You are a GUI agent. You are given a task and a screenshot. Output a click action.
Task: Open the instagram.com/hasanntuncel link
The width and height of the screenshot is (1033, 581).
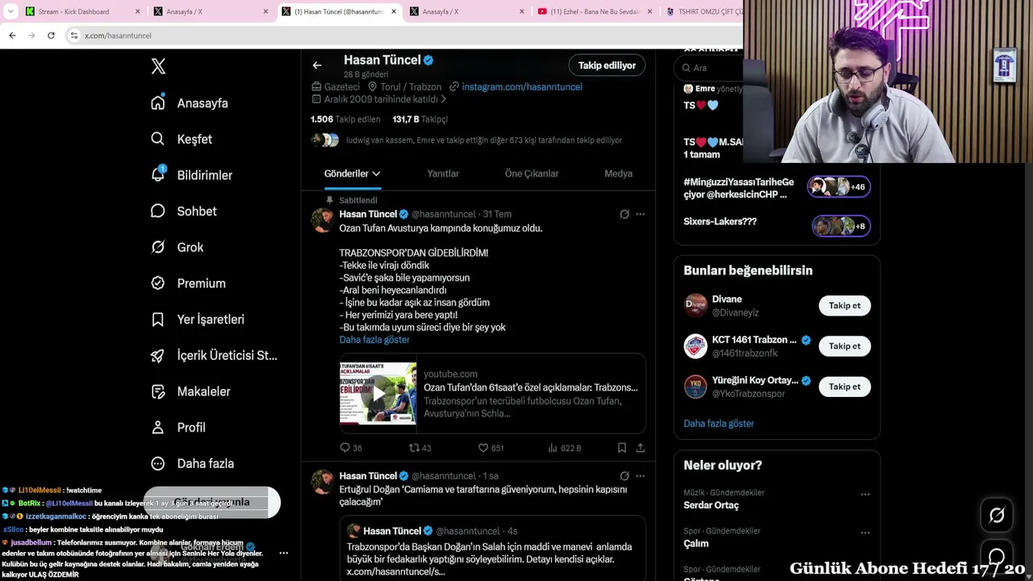pos(521,86)
